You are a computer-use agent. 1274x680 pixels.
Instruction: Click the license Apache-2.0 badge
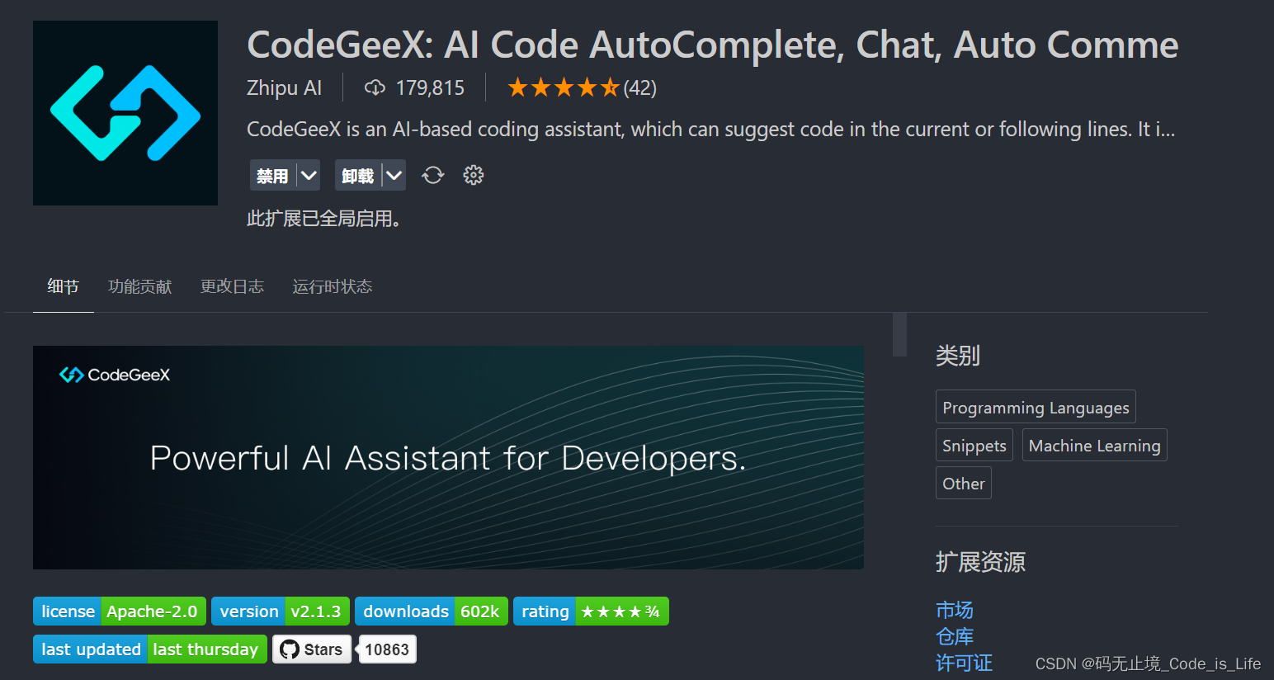point(120,612)
